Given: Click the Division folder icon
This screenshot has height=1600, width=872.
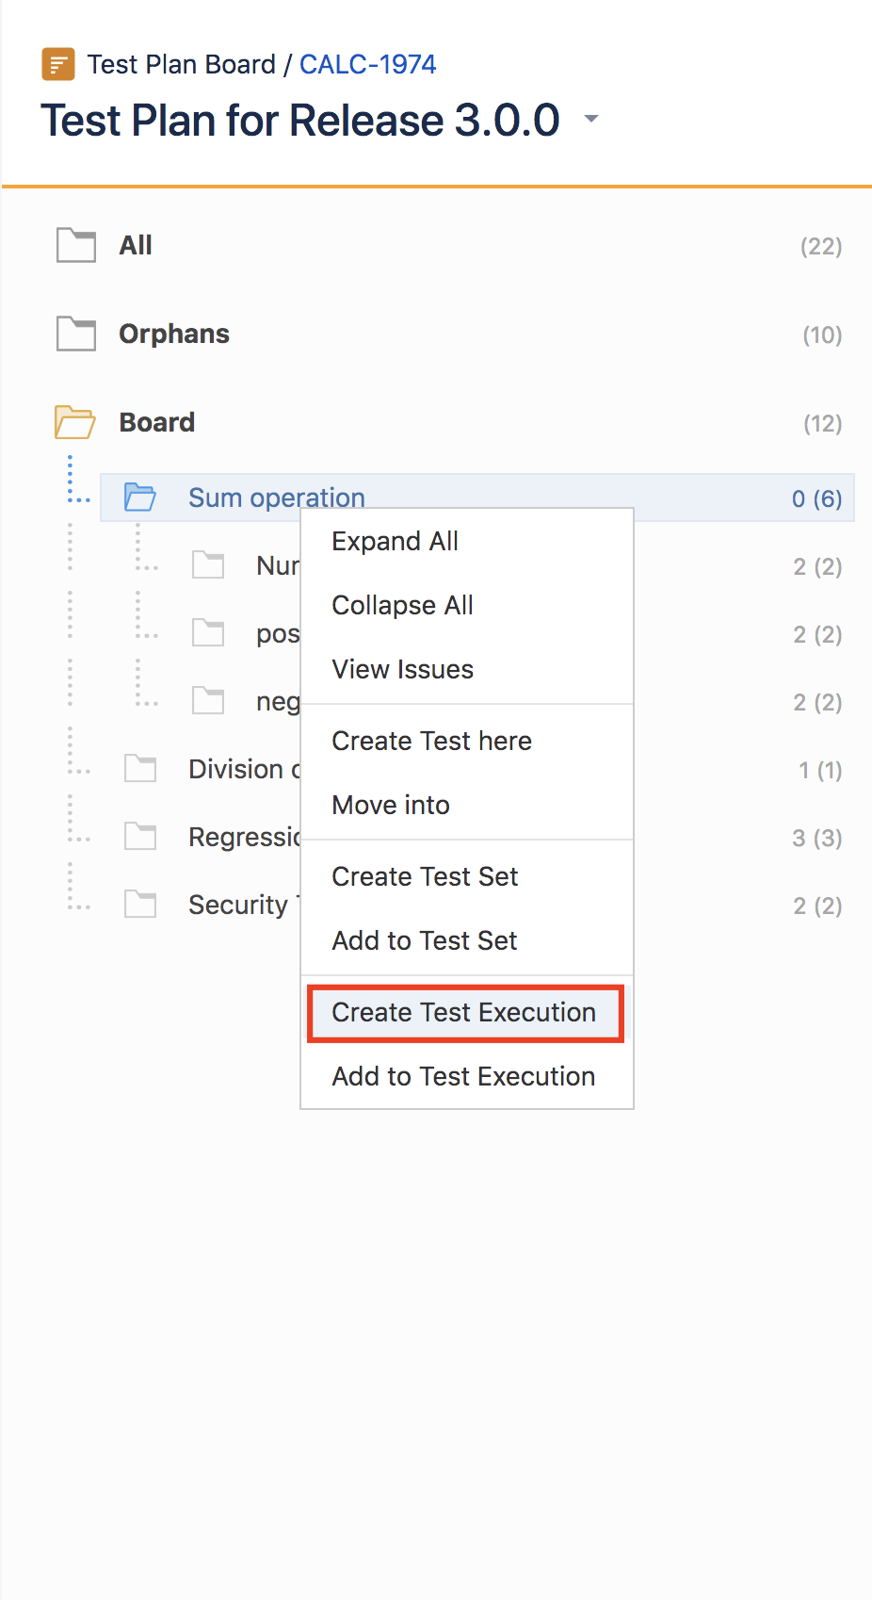Looking at the screenshot, I should [140, 769].
